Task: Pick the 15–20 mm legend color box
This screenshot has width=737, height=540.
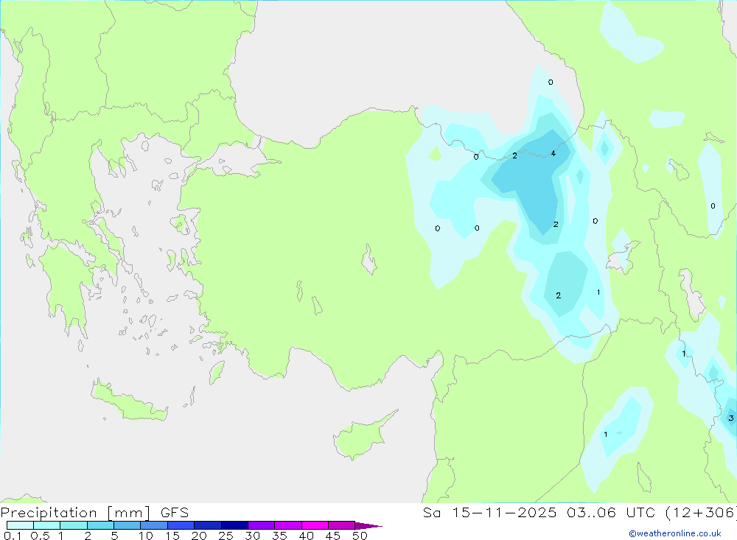Action: pos(181,525)
